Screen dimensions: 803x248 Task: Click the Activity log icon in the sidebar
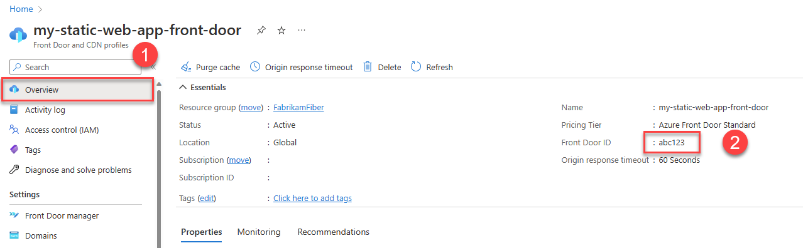14,110
